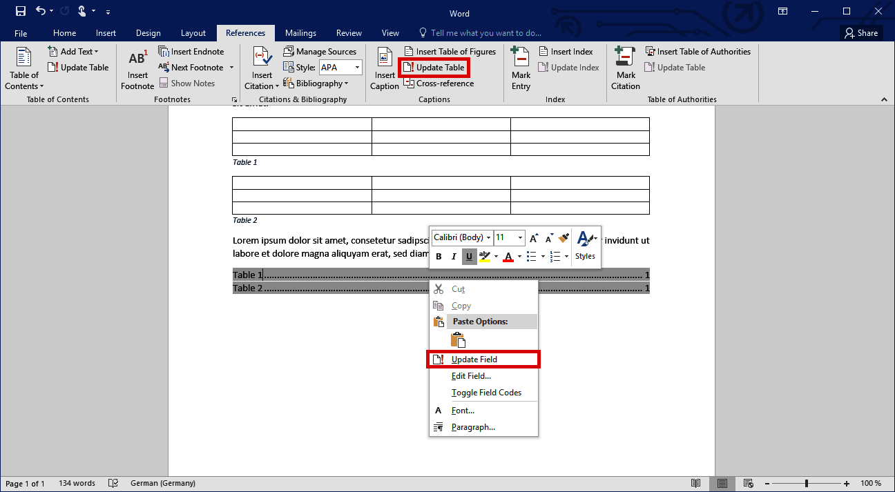Switch to the Mailings ribbon tab
The width and height of the screenshot is (895, 492).
pyautogui.click(x=300, y=32)
